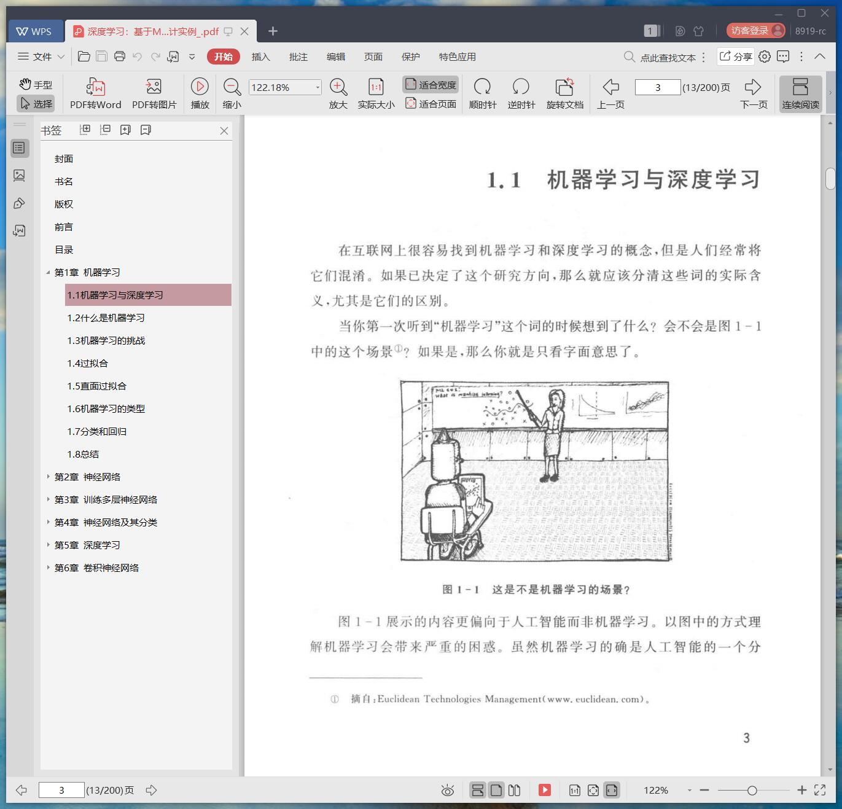842x809 pixels.
Task: Jump to bookmark 1.4过拟合
Action: pyautogui.click(x=88, y=363)
